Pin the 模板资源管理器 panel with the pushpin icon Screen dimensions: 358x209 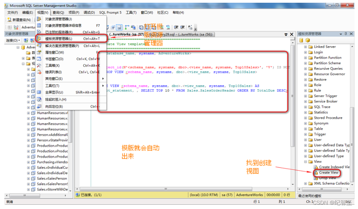click(346, 34)
